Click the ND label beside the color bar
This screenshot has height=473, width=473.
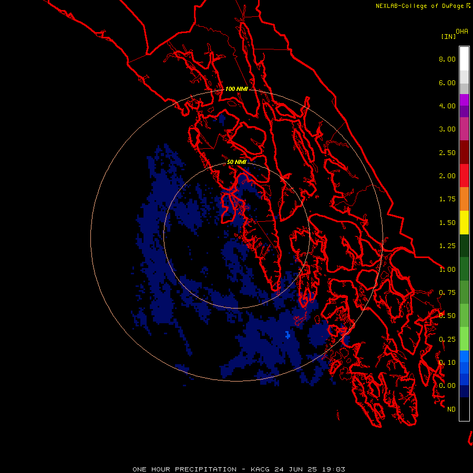click(451, 409)
